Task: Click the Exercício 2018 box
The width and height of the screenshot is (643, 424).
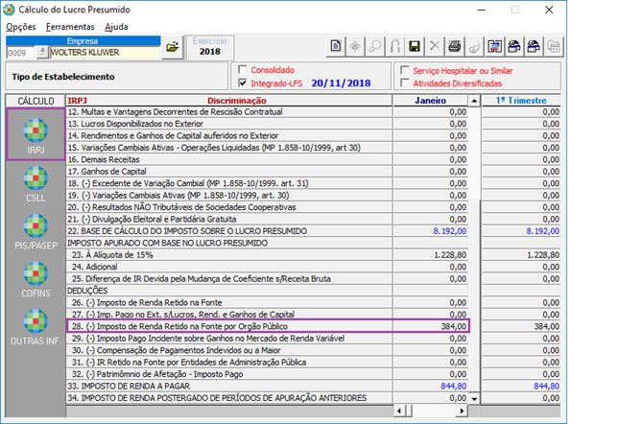Action: tap(209, 47)
